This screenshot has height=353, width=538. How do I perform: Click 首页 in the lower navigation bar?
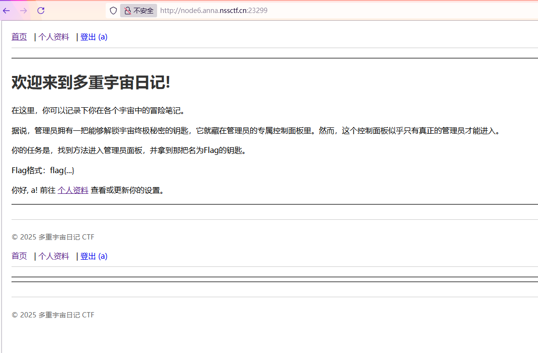19,256
